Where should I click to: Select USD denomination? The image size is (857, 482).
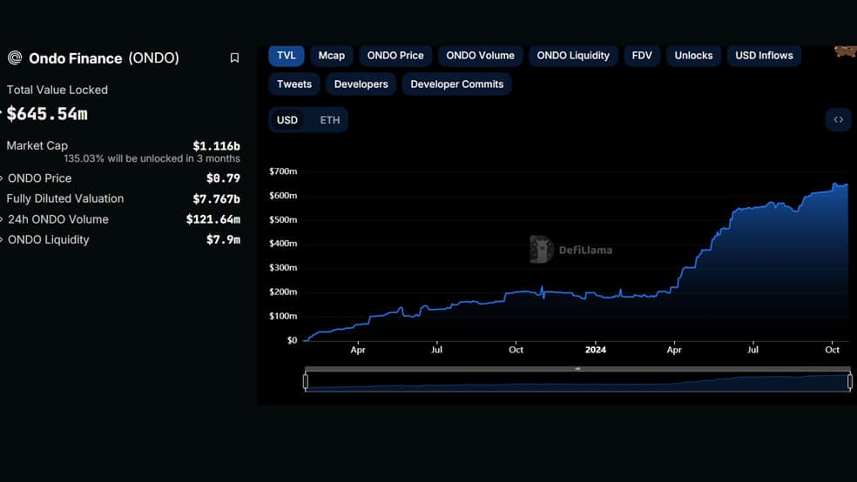coord(287,120)
